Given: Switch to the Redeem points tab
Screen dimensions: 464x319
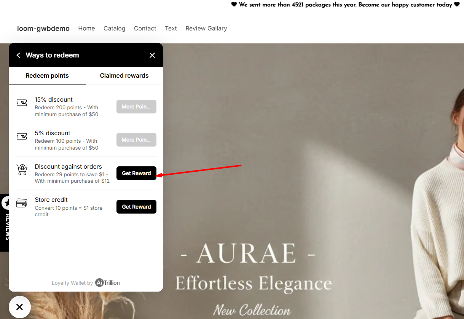Looking at the screenshot, I should pyautogui.click(x=47, y=75).
